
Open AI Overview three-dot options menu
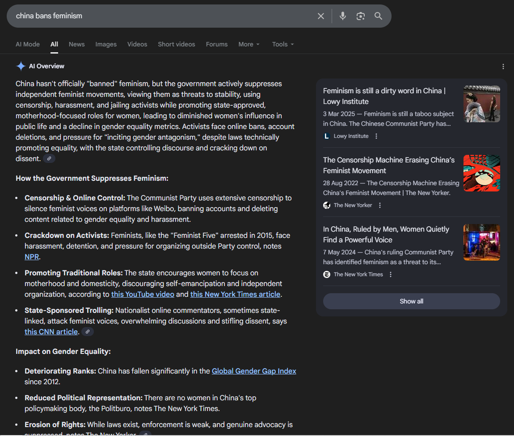pyautogui.click(x=503, y=66)
